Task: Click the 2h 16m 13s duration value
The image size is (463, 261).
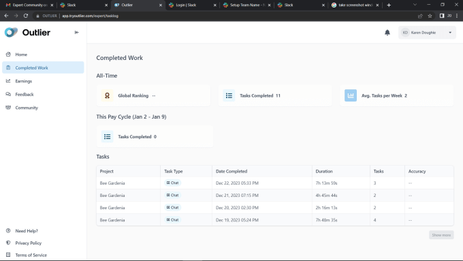Action: 326,208
